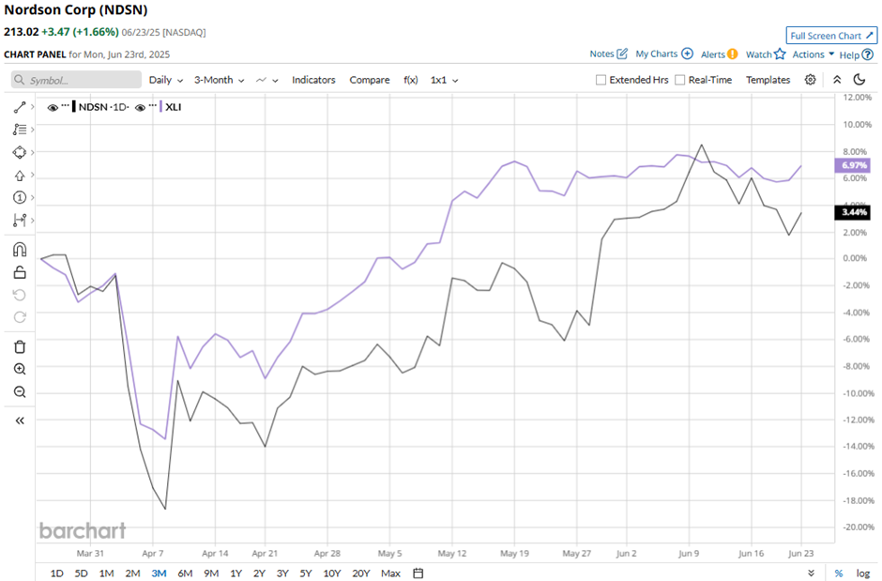
Task: Zoom in on the chart
Action: [19, 369]
